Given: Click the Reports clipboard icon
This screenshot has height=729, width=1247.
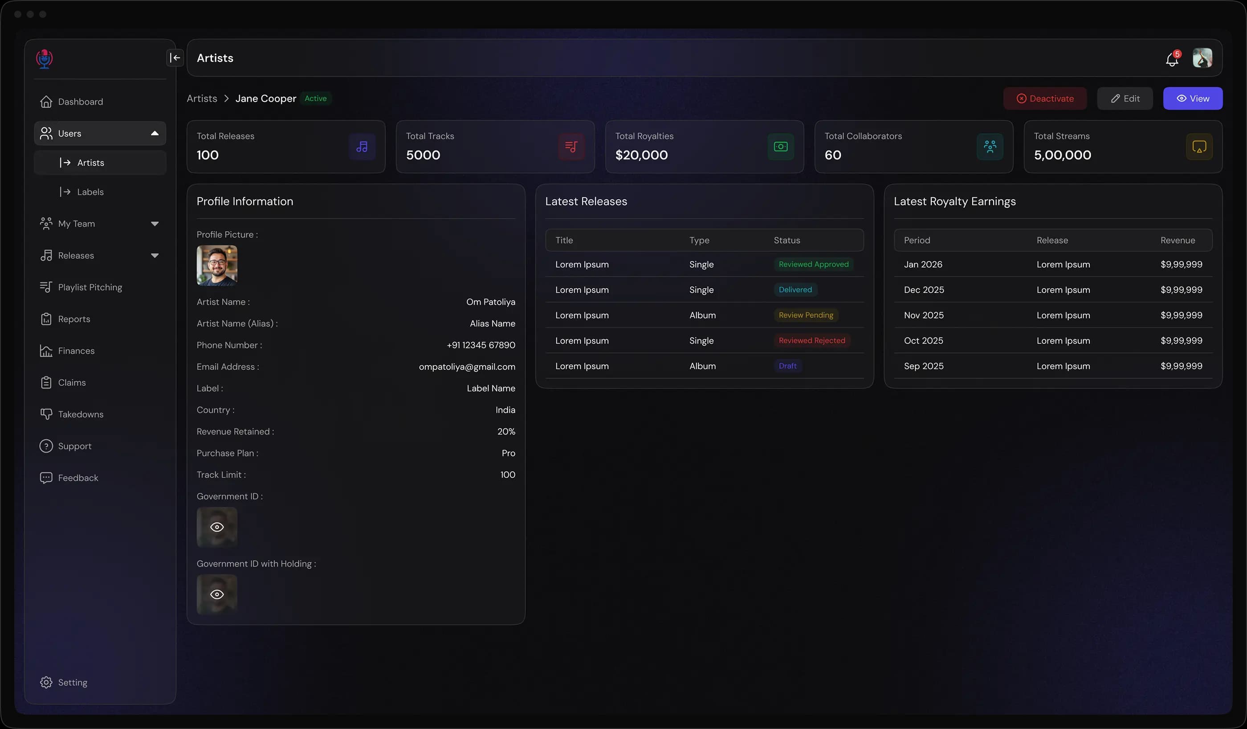Looking at the screenshot, I should (46, 319).
